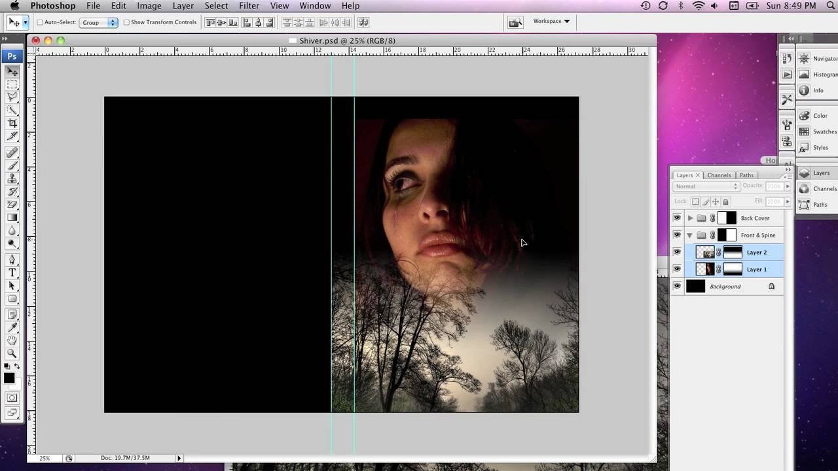This screenshot has height=471, width=838.
Task: Select the Hand tool
Action: coord(12,341)
